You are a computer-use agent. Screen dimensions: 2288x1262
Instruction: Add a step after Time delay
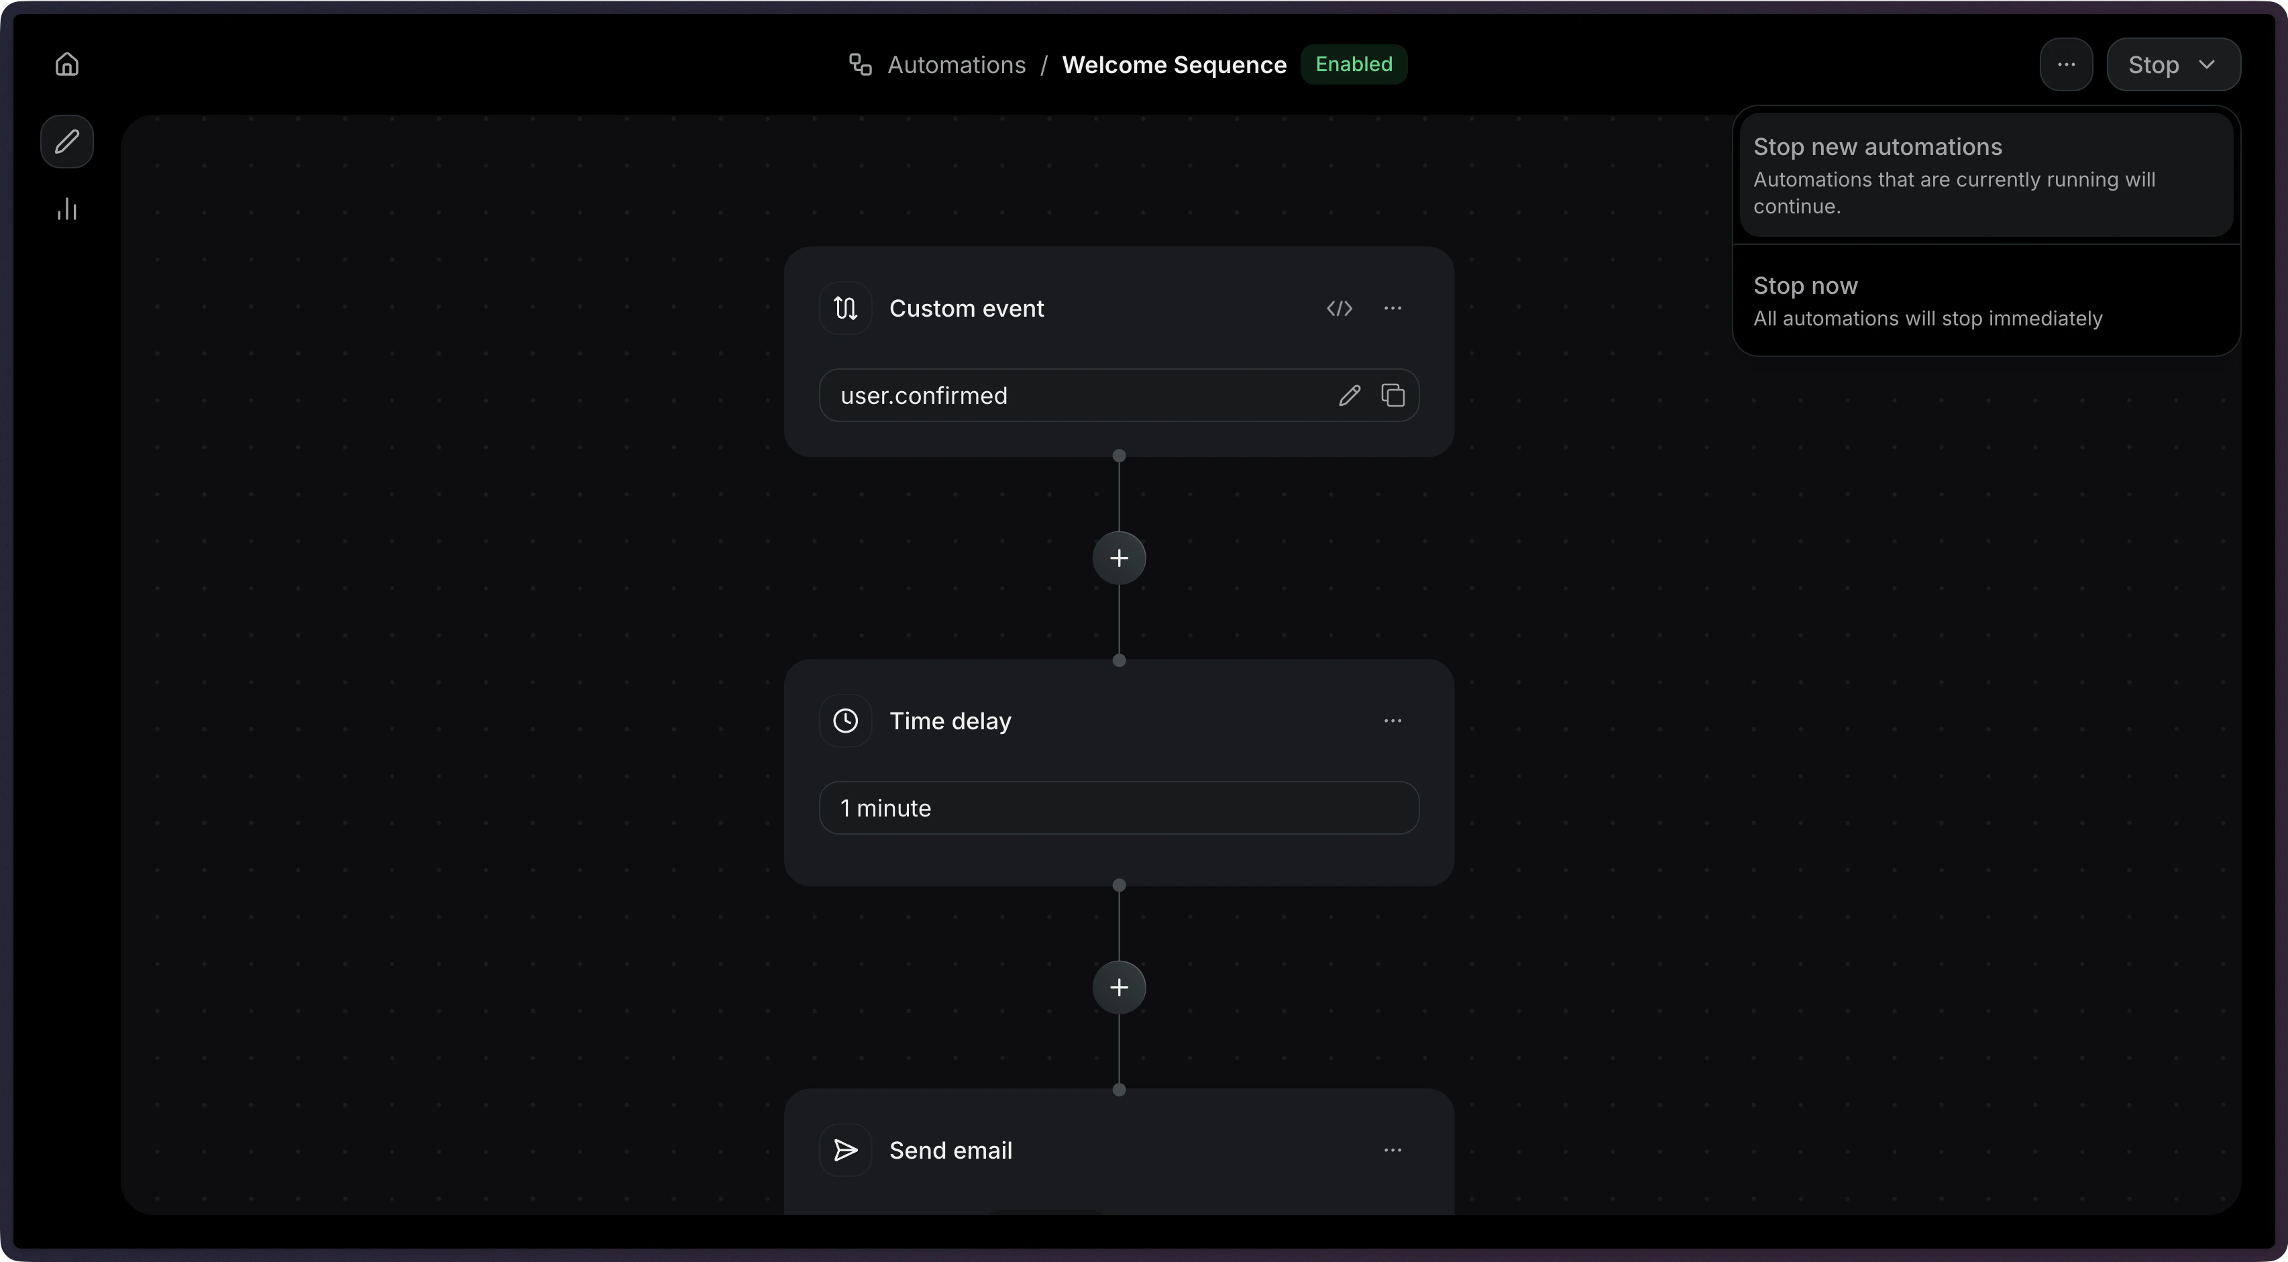[x=1119, y=987]
